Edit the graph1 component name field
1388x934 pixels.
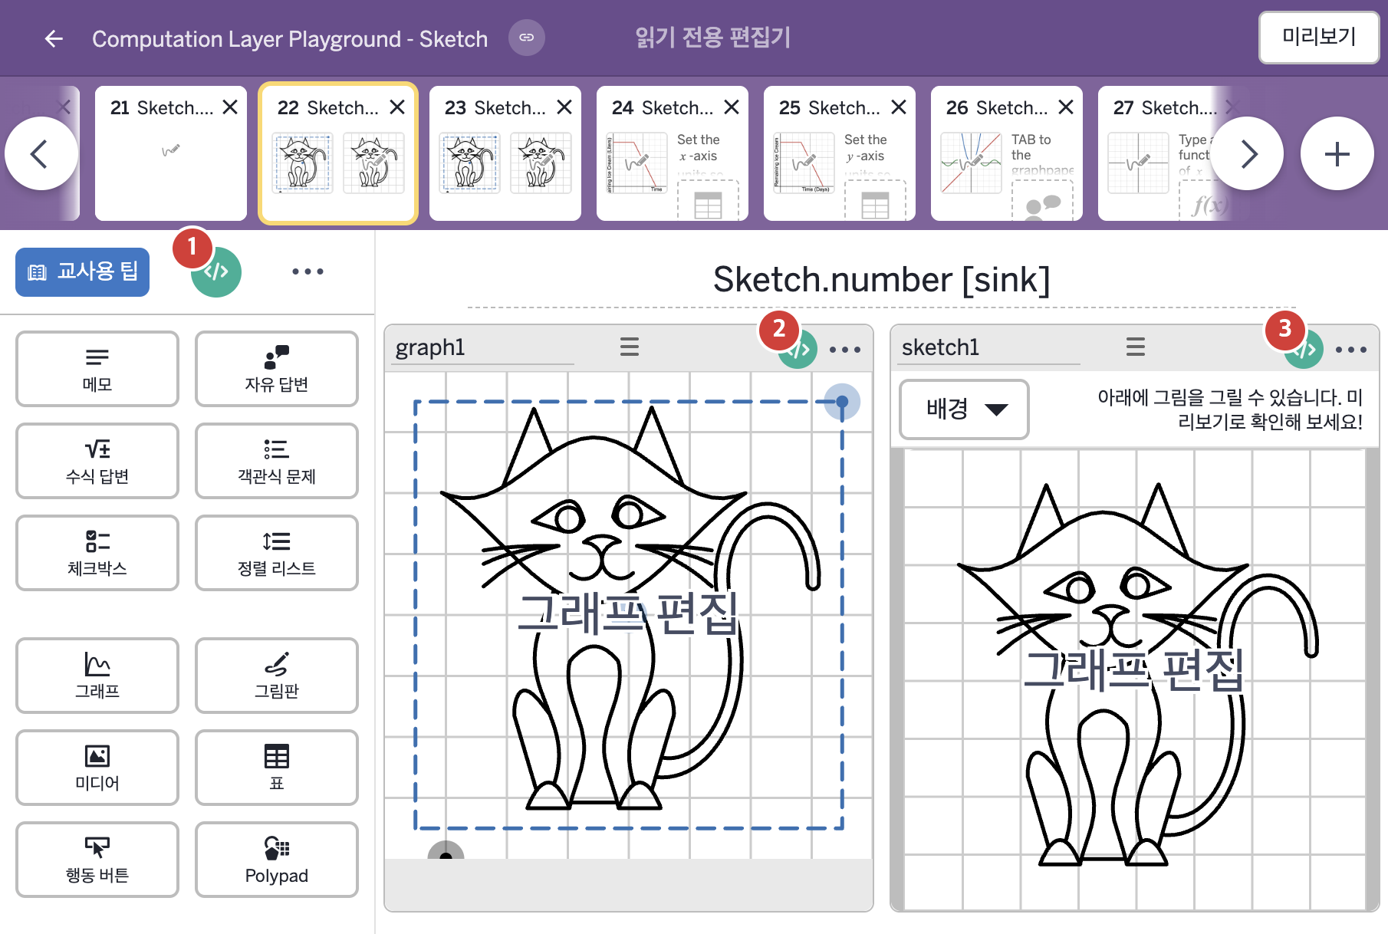pos(482,348)
